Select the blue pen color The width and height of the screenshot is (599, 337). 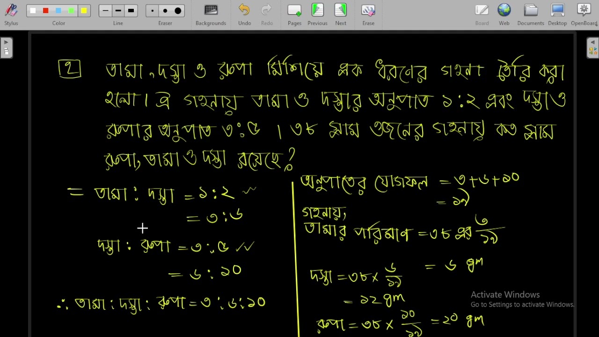click(x=58, y=11)
